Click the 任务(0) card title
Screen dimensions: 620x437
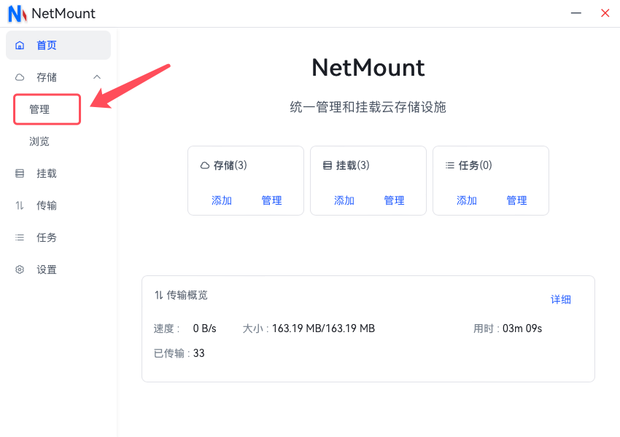476,165
